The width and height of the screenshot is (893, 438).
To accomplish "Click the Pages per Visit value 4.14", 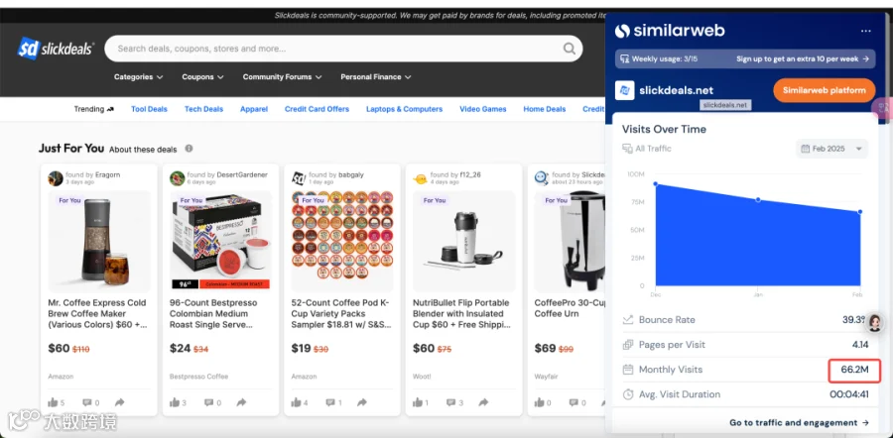I will [x=860, y=345].
